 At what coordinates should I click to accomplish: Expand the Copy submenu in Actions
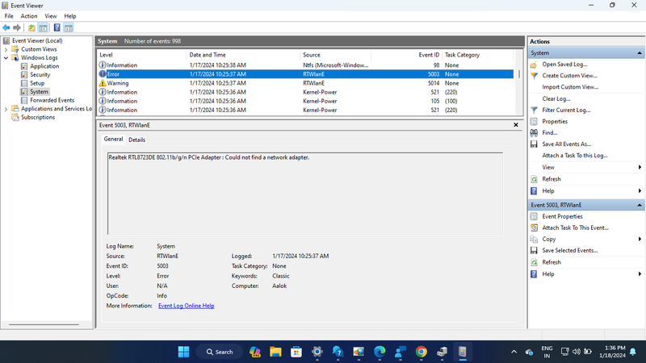pos(640,239)
